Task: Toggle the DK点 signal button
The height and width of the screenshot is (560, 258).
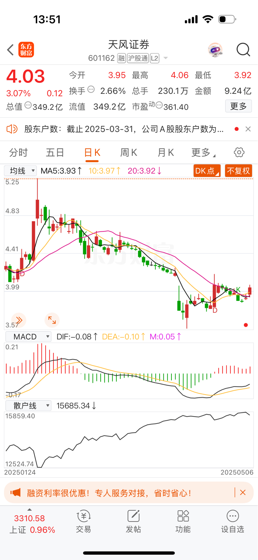Action: tap(207, 171)
